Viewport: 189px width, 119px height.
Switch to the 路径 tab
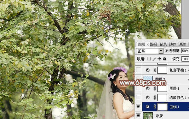pyautogui.click(x=154, y=45)
